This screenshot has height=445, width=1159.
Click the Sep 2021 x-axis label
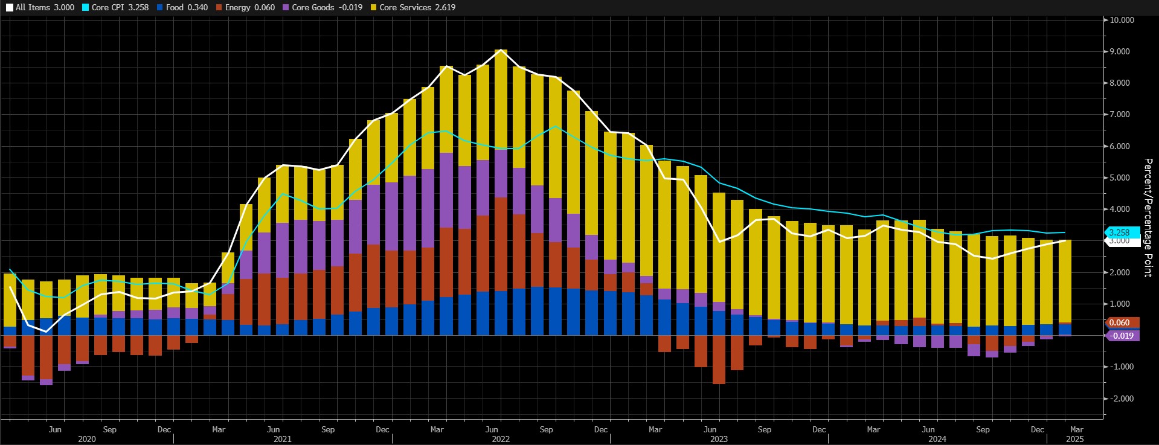pyautogui.click(x=328, y=429)
